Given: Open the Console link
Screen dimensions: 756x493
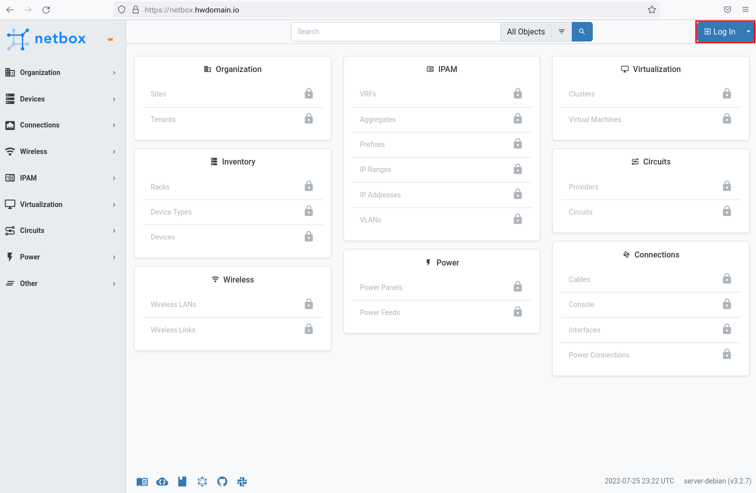Looking at the screenshot, I should (x=581, y=304).
